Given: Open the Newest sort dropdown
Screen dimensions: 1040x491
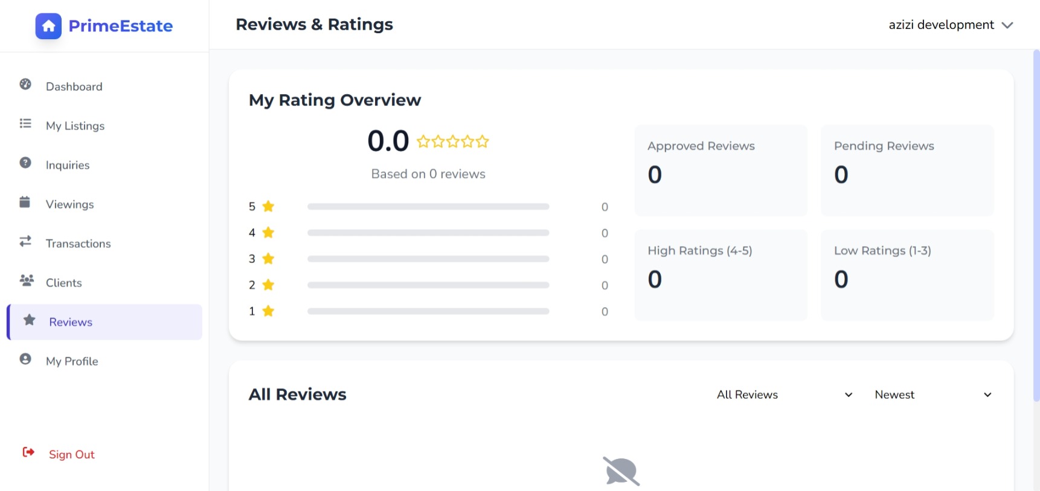Looking at the screenshot, I should pos(932,394).
